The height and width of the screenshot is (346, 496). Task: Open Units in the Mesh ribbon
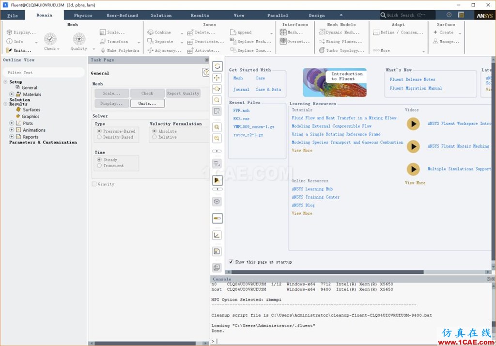point(19,50)
